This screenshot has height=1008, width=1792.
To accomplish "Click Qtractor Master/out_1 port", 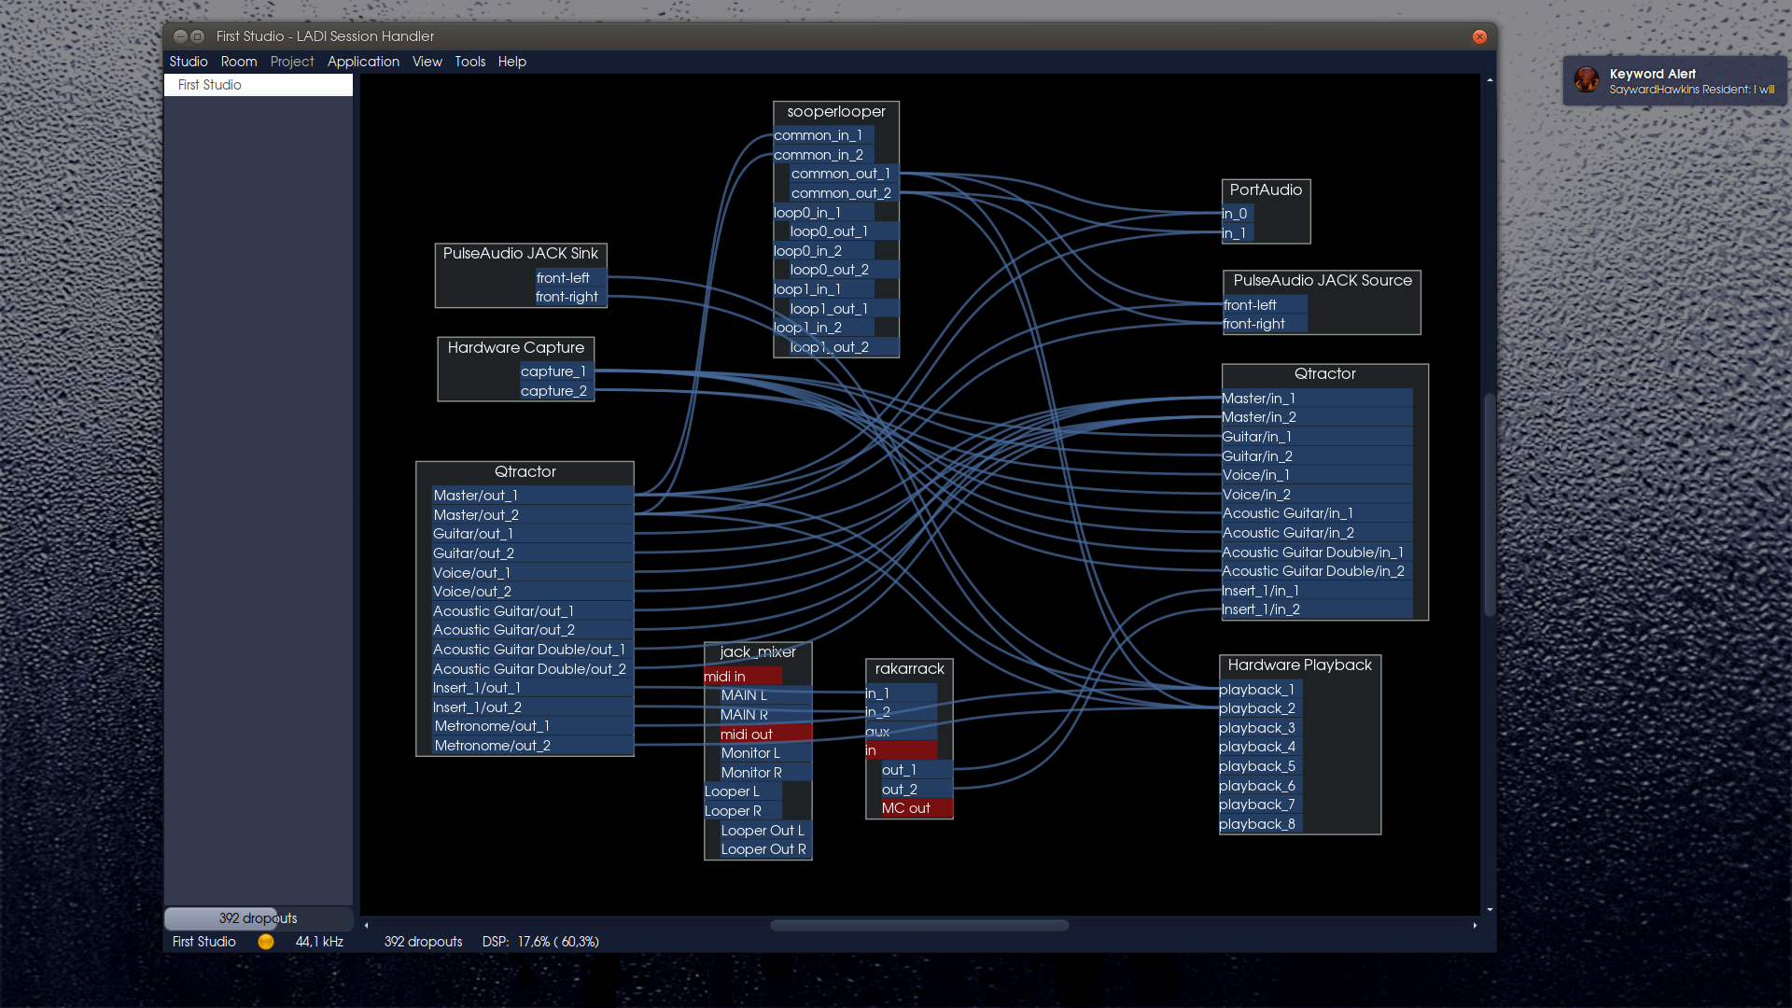I will [x=532, y=496].
